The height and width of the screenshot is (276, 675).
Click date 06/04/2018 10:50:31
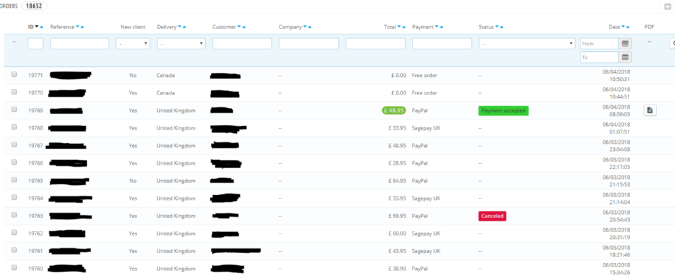pyautogui.click(x=616, y=76)
